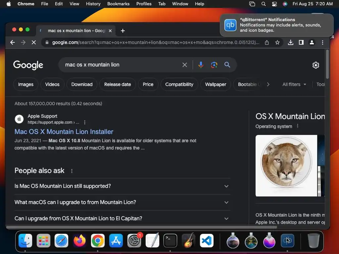The width and height of the screenshot is (339, 254).
Task: Open the Profiles menu
Action: 144,4
